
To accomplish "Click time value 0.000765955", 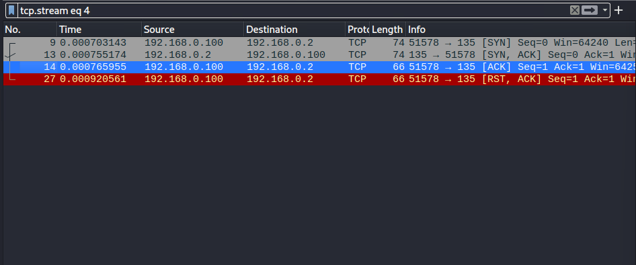I will [x=93, y=67].
